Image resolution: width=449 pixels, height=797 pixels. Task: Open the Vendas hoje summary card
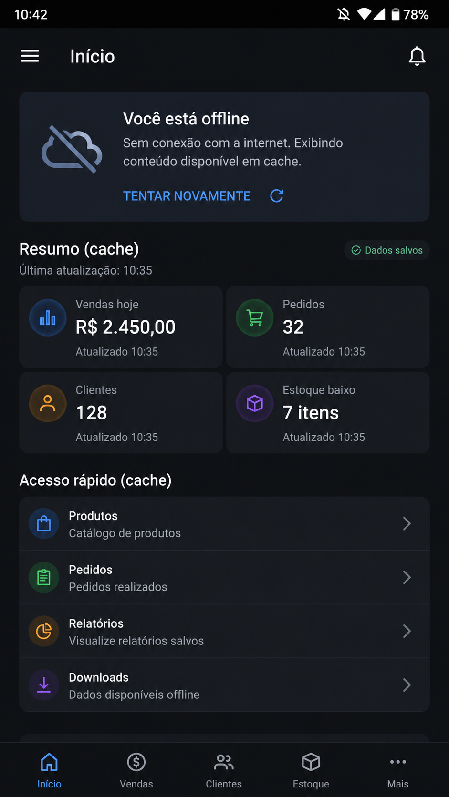click(x=121, y=327)
